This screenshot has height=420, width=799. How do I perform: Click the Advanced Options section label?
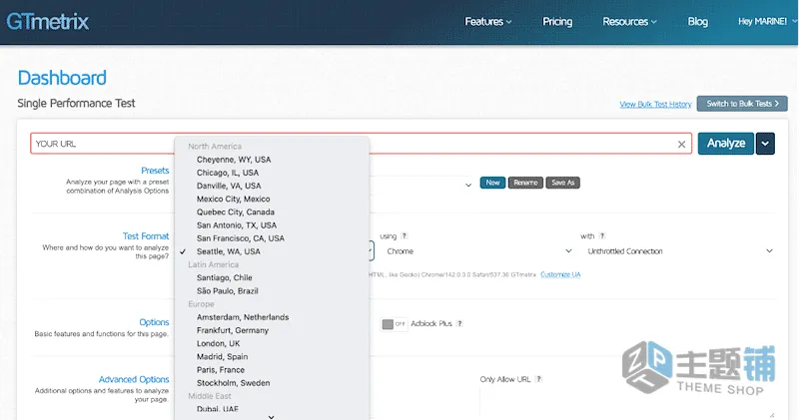[x=134, y=379]
